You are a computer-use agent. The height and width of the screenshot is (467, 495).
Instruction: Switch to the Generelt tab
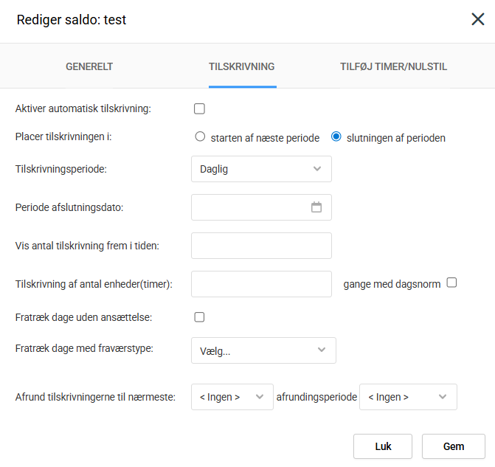89,66
